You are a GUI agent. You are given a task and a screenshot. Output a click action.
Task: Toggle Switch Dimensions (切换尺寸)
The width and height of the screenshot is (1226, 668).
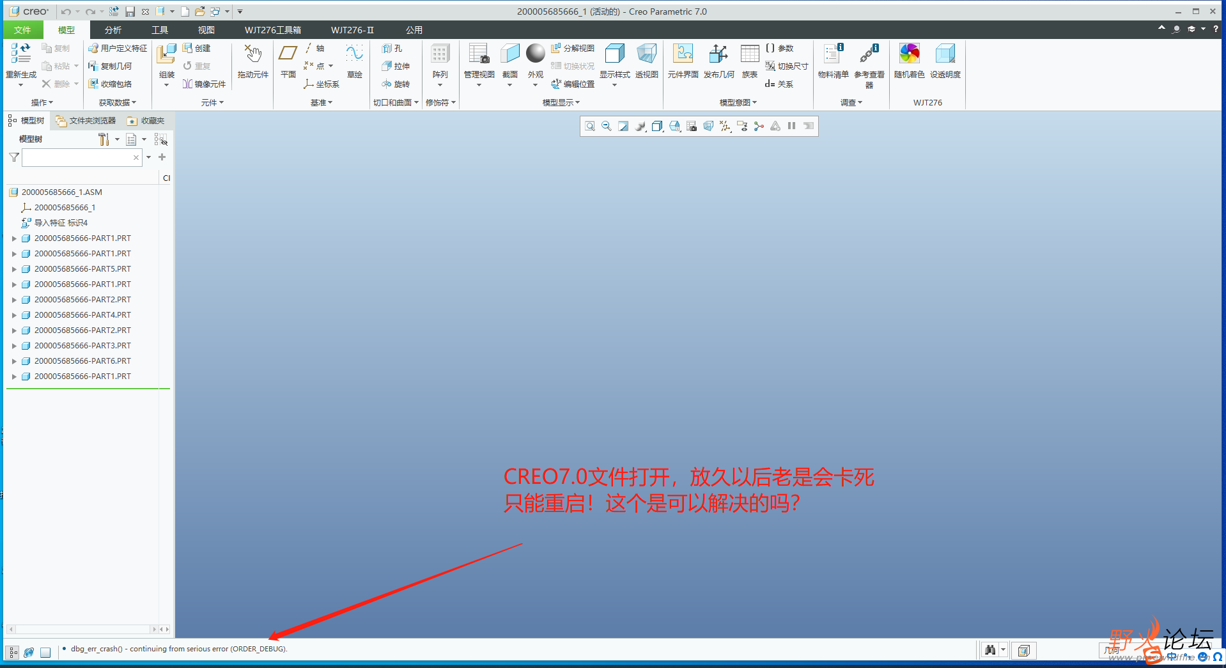(x=787, y=66)
